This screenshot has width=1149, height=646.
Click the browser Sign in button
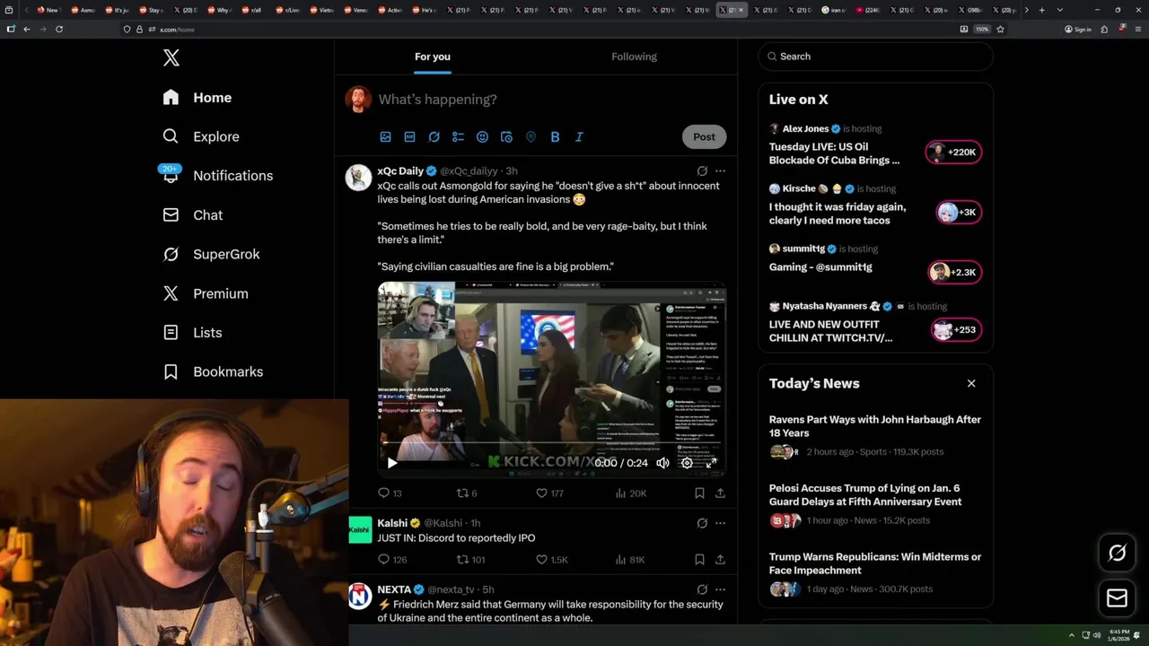tap(1078, 29)
